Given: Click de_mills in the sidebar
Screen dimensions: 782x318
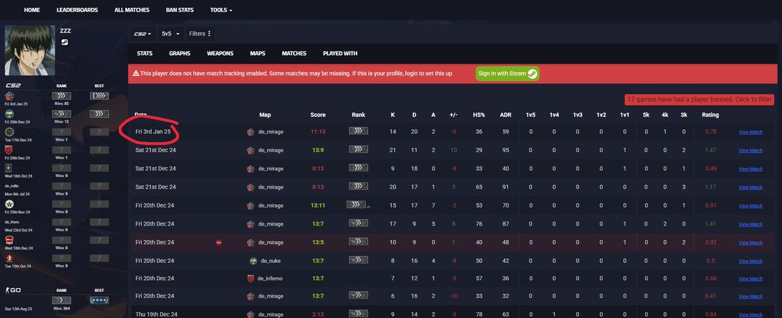Looking at the screenshot, I should click(x=13, y=185).
